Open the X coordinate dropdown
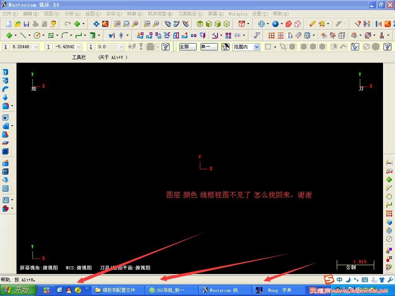The image size is (395, 296). pos(36,47)
